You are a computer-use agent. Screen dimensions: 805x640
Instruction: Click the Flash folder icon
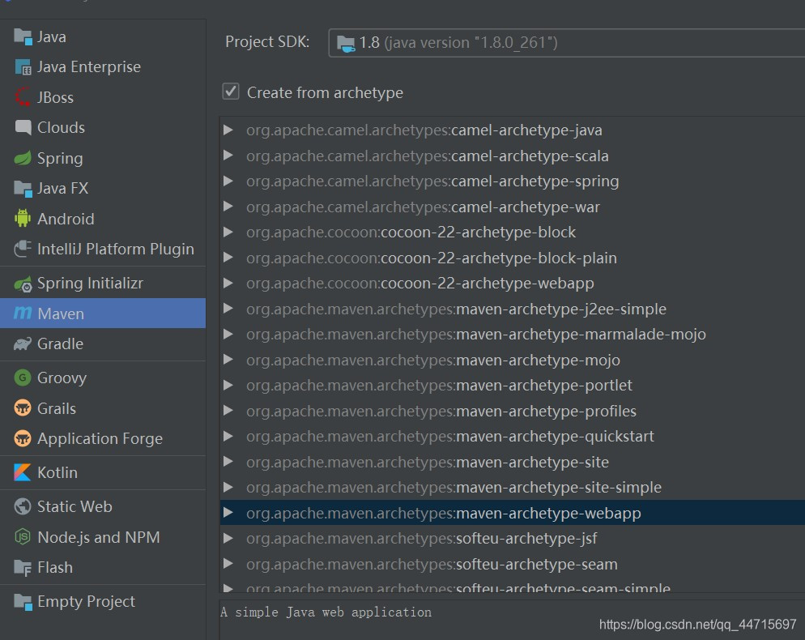23,568
